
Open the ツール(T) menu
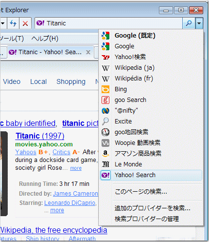pos(12,39)
